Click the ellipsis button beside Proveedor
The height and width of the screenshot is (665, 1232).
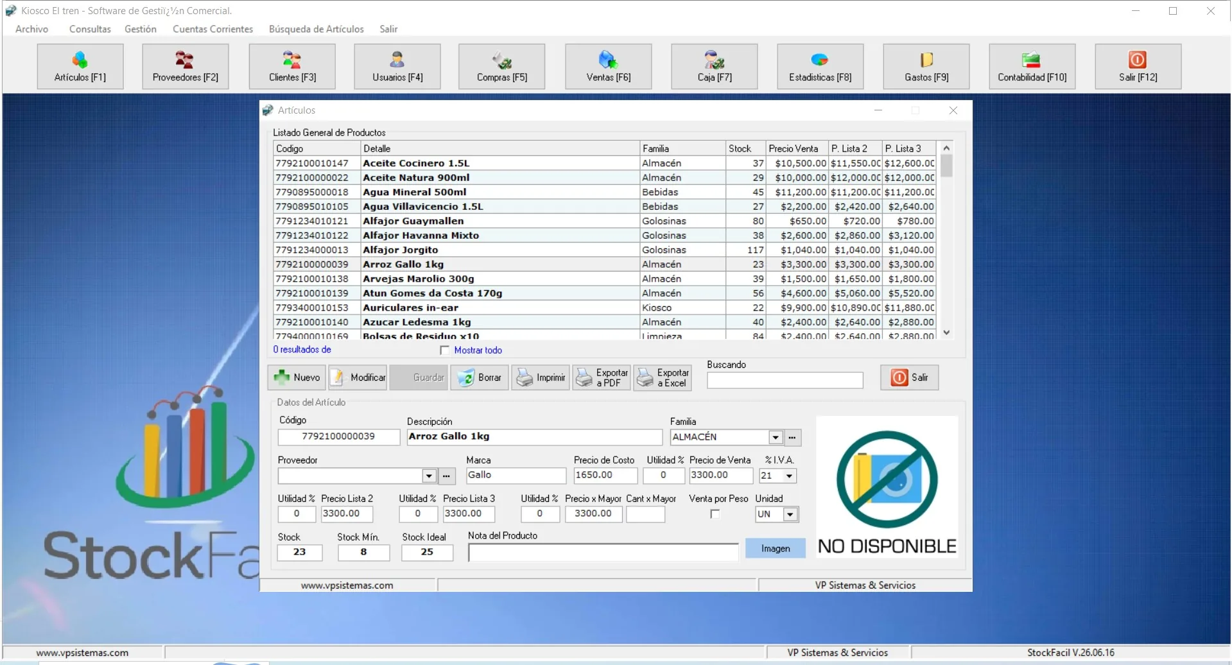tap(447, 476)
